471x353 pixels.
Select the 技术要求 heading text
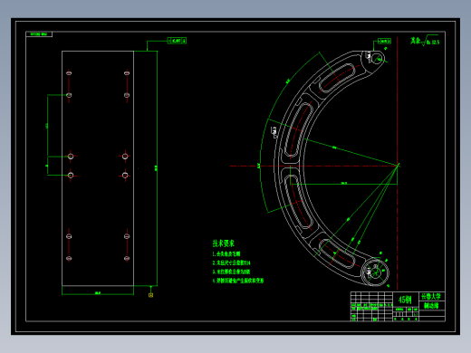pos(223,243)
